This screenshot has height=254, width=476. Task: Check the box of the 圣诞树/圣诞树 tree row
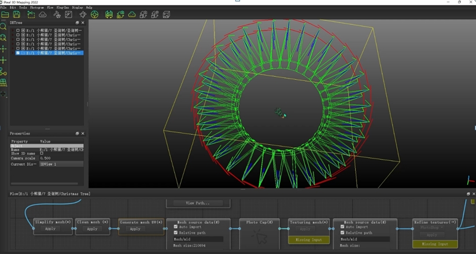click(x=18, y=31)
